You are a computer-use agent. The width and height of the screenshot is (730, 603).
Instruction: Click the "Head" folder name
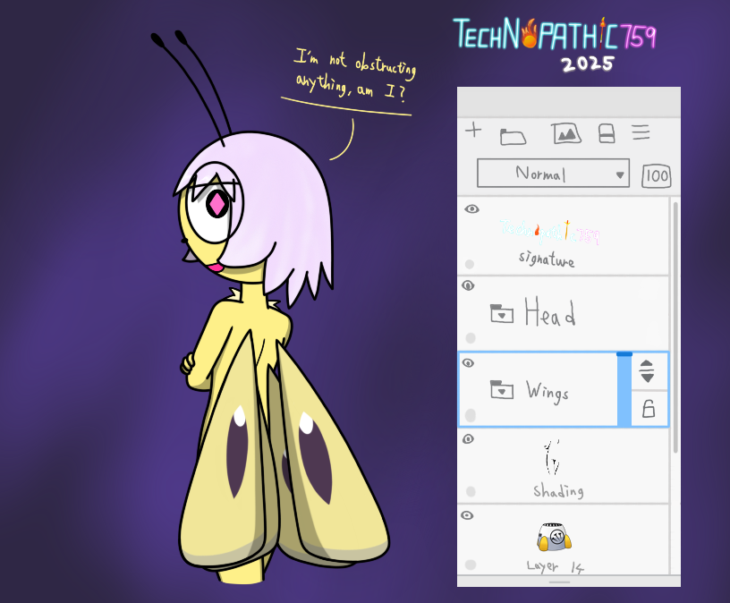click(550, 312)
